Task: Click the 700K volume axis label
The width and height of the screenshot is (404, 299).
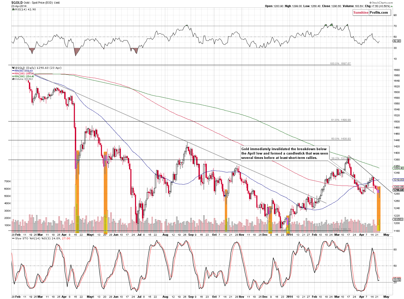Action: pyautogui.click(x=8, y=181)
